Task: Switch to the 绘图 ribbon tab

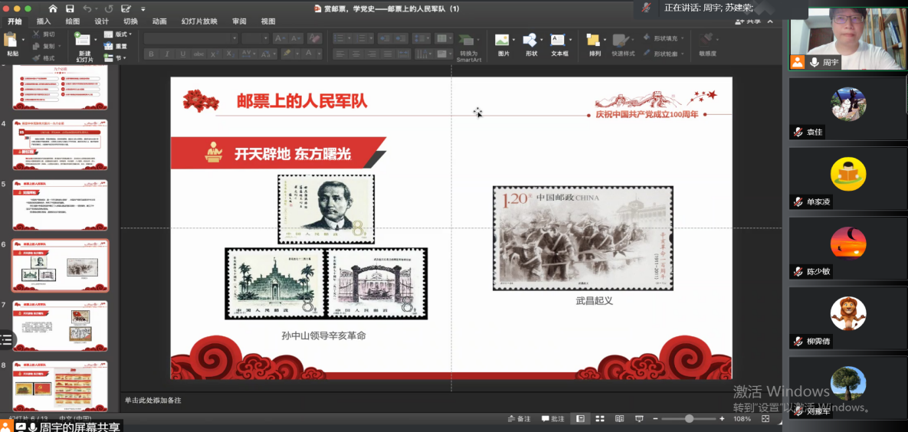Action: point(72,21)
